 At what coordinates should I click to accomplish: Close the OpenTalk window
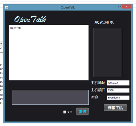(x=127, y=7)
